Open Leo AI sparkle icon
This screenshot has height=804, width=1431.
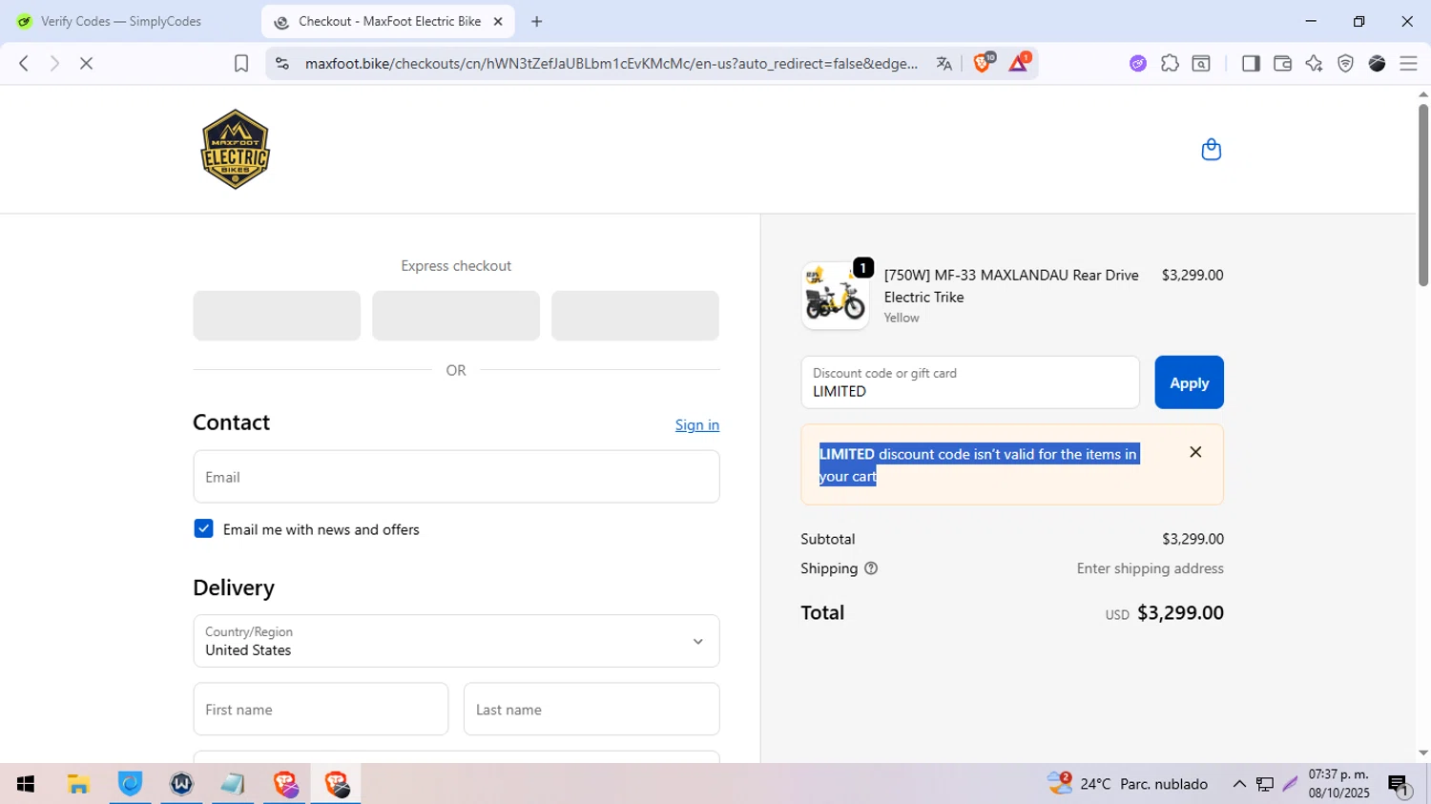1314,63
